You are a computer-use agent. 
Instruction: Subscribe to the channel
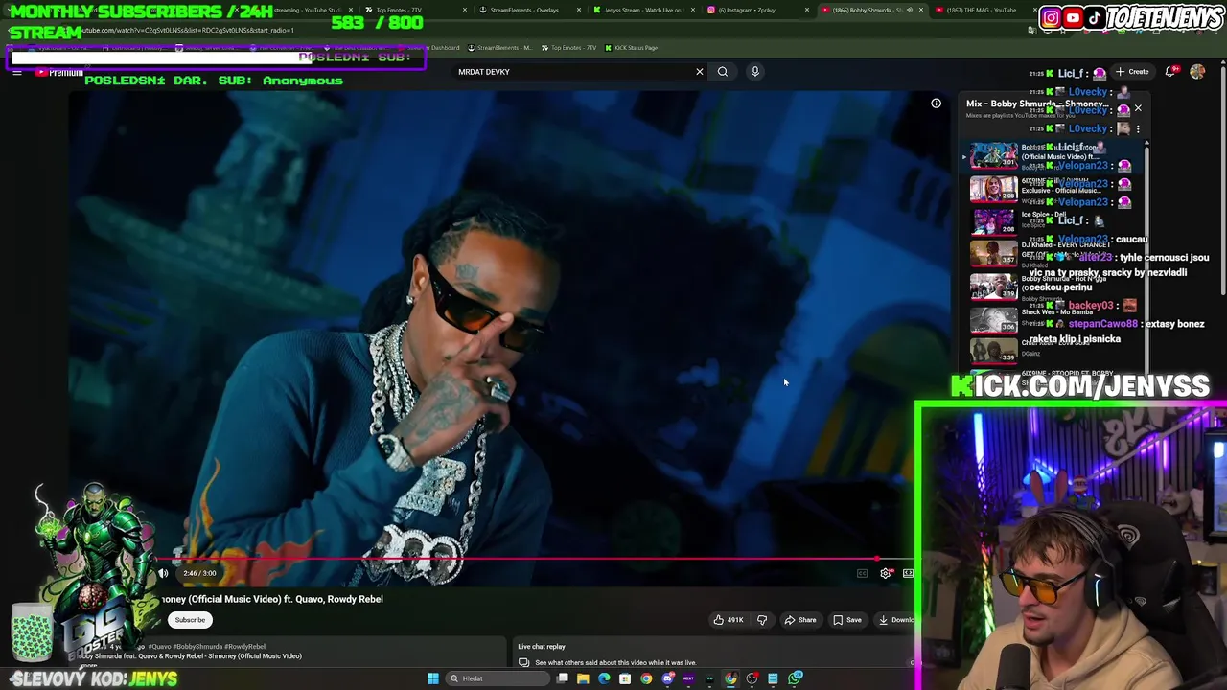pos(190,620)
